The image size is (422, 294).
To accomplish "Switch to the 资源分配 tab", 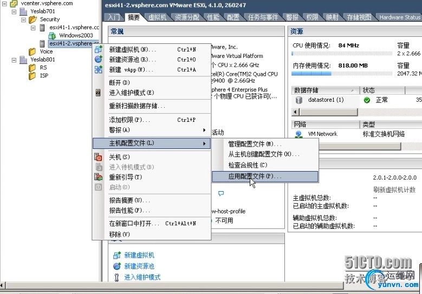I will (x=187, y=17).
